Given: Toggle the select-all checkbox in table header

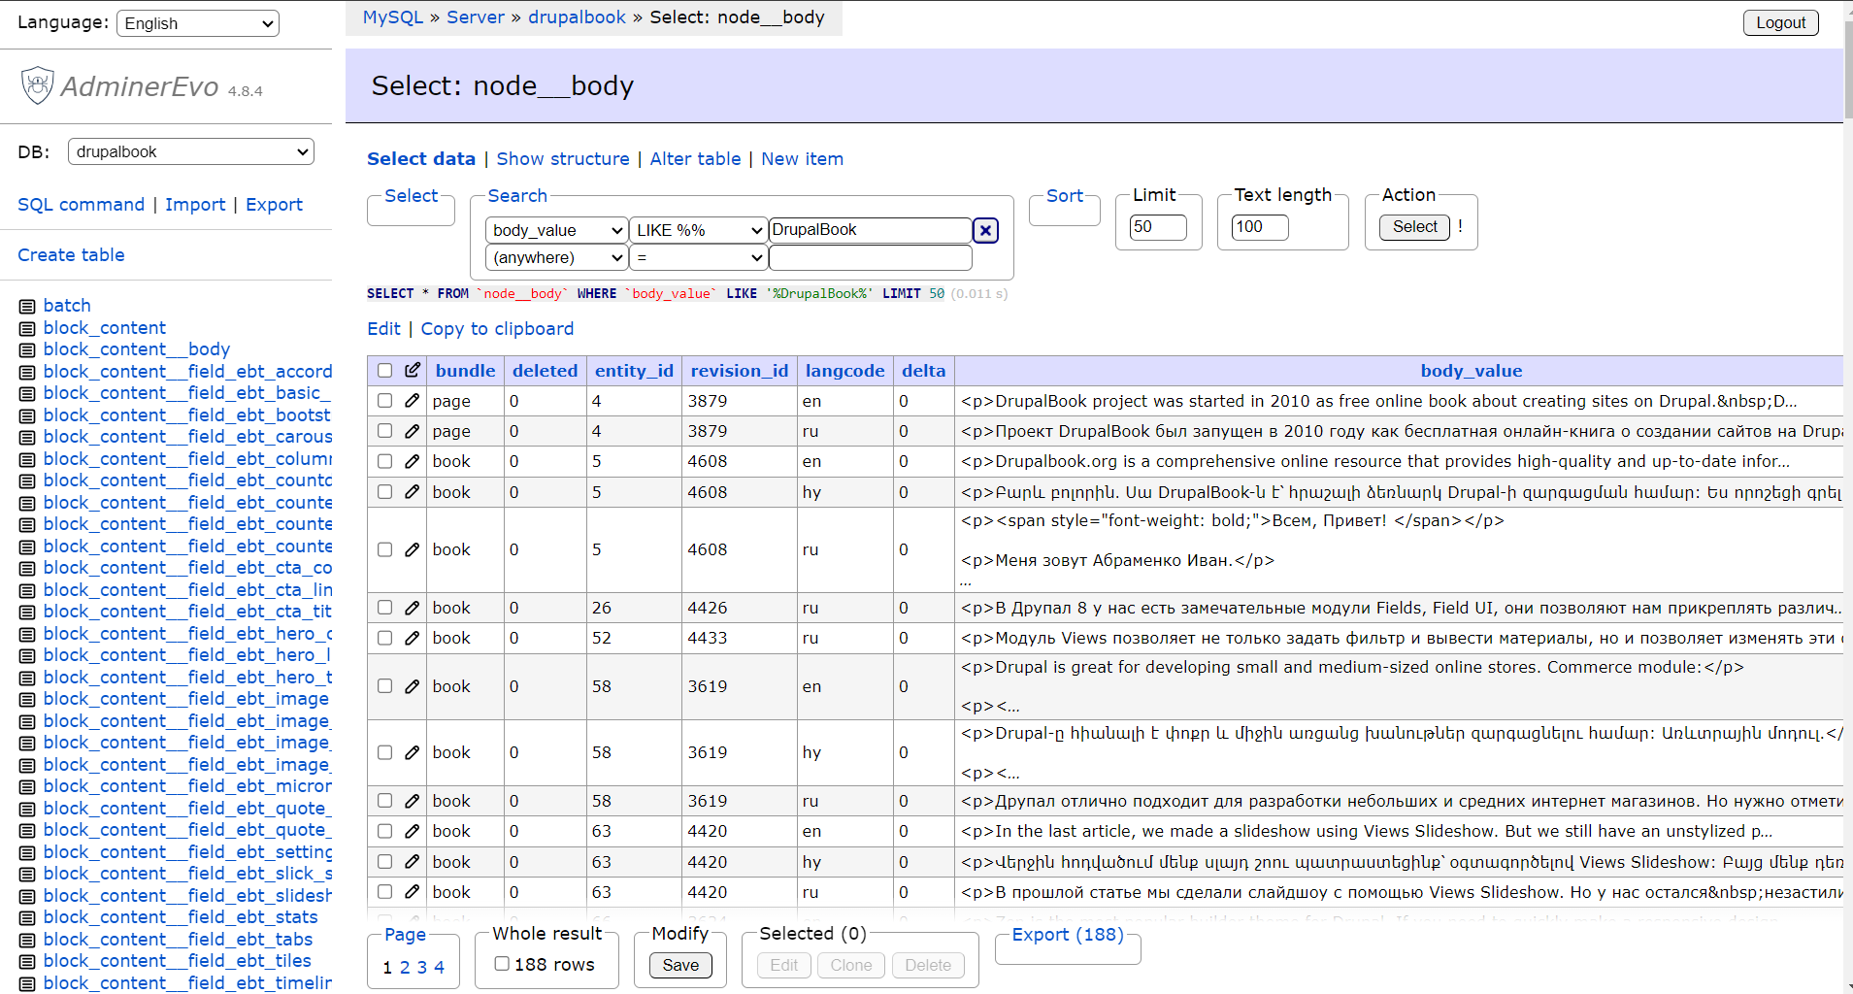Looking at the screenshot, I should [x=385, y=370].
